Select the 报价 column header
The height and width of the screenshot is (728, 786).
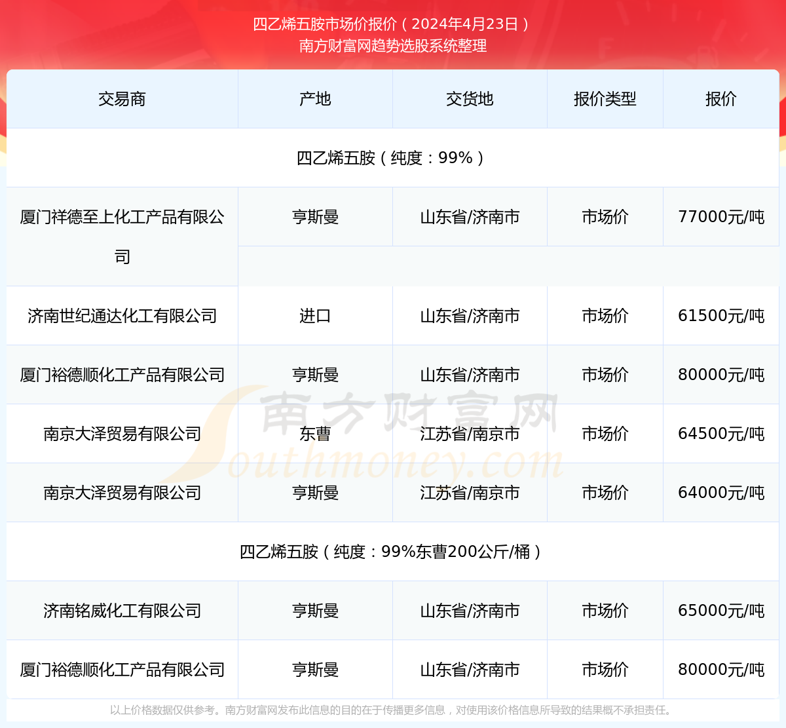coord(721,99)
